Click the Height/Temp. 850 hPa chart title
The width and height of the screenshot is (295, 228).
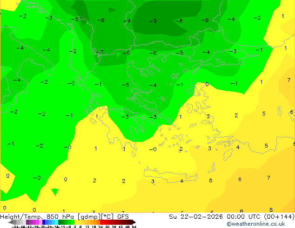[38, 217]
